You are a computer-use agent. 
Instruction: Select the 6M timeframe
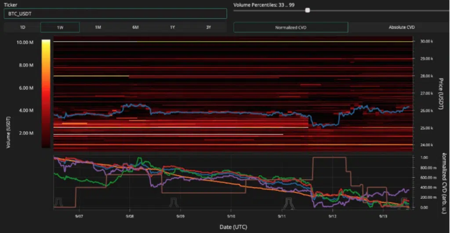coord(135,27)
